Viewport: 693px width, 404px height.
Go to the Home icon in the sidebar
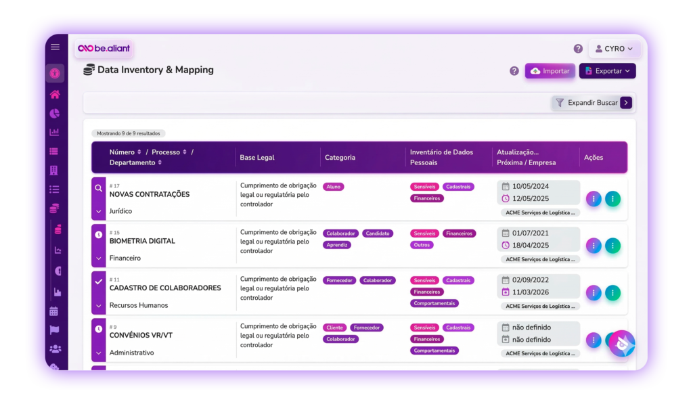coord(55,94)
